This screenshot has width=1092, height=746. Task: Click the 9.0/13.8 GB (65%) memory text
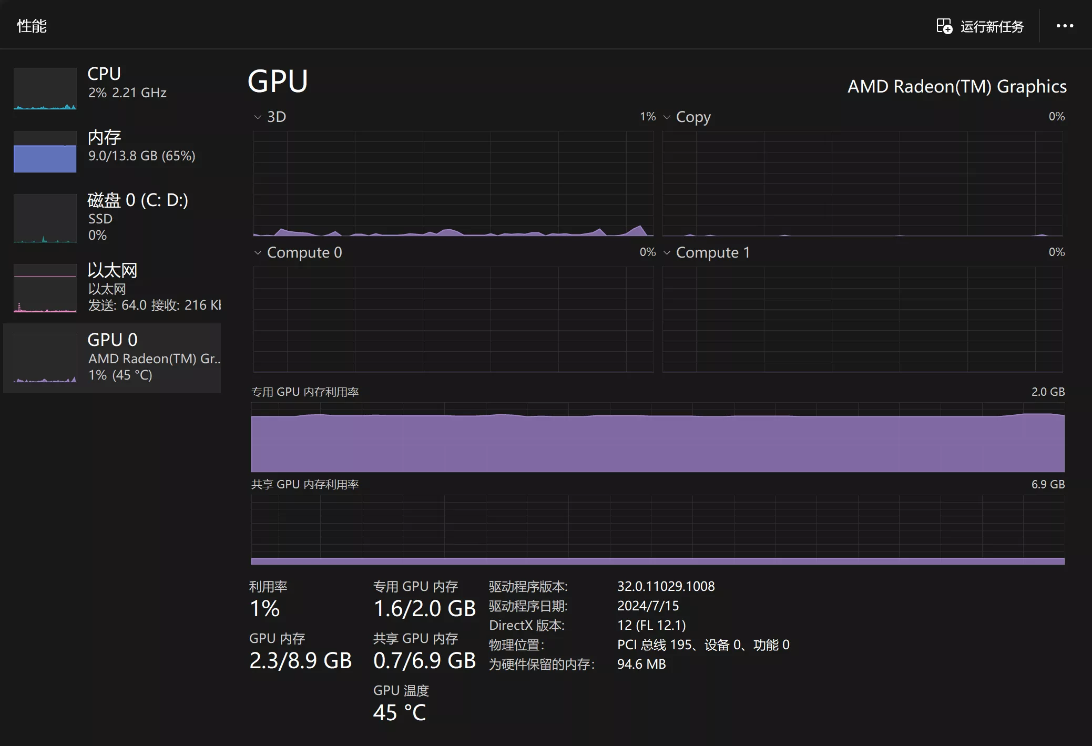pyautogui.click(x=141, y=156)
